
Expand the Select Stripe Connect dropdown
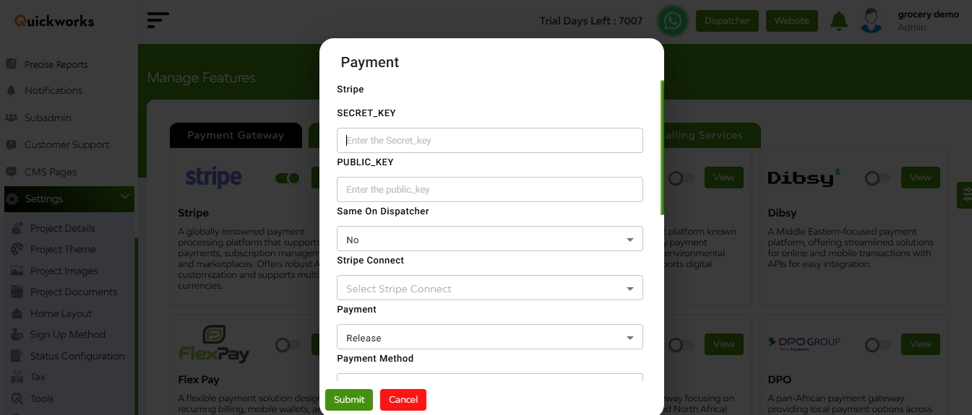(490, 288)
